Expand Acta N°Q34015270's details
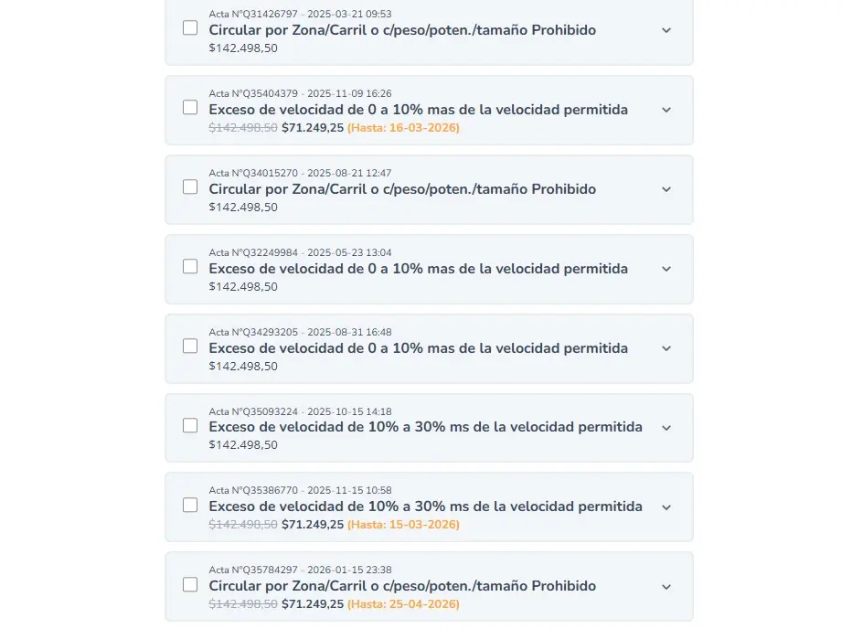Image resolution: width=852 pixels, height=629 pixels. pos(666,189)
